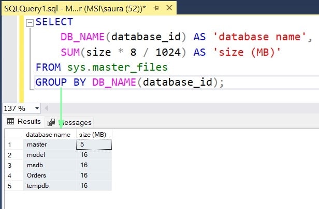Image resolution: width=319 pixels, height=209 pixels.
Task: Select the size cell showing 5
Action: 94,144
